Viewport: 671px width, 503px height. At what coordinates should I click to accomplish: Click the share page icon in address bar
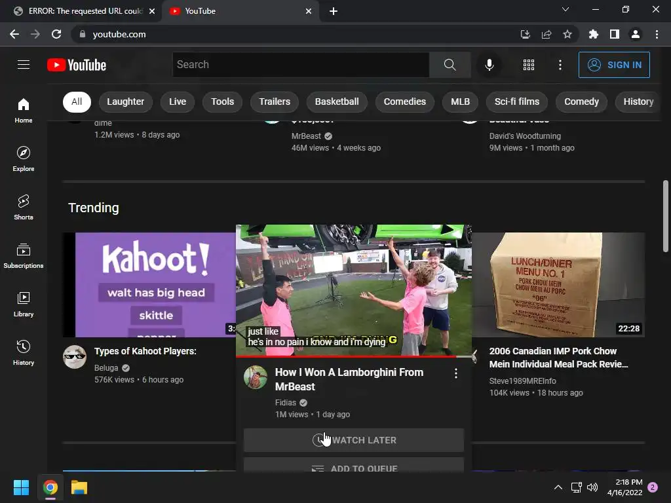click(x=546, y=34)
